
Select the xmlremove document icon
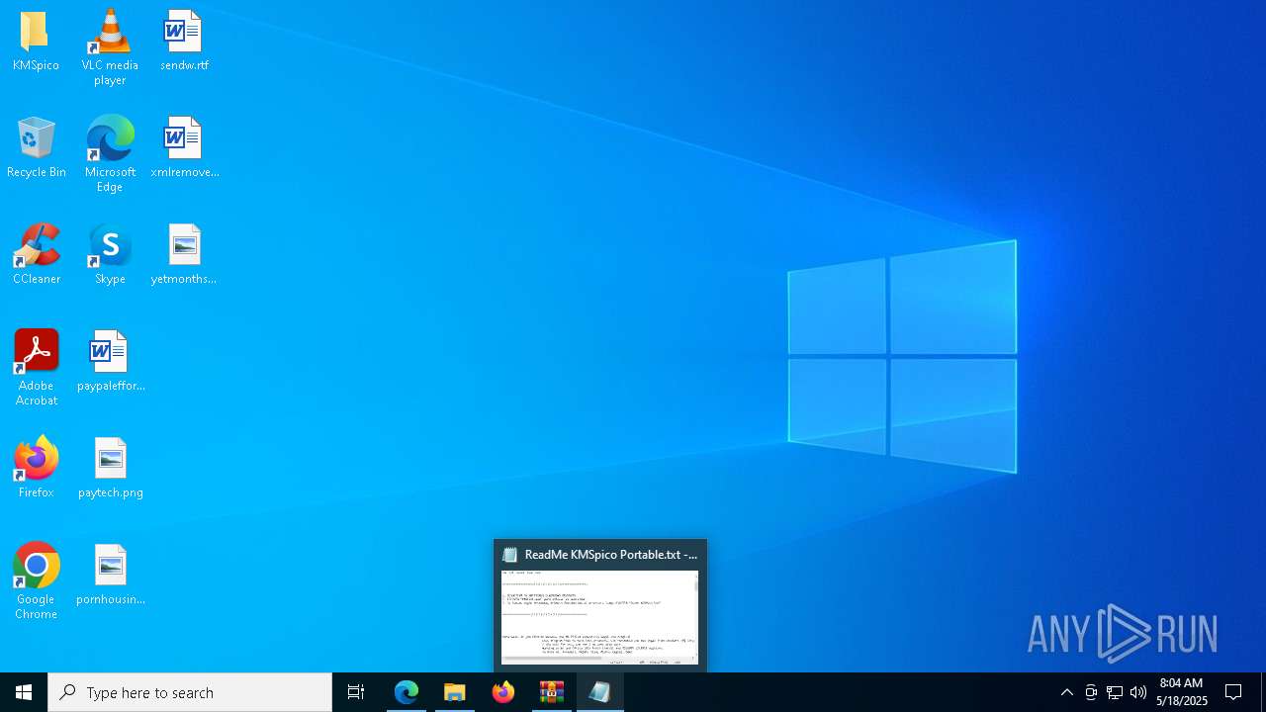tap(184, 148)
